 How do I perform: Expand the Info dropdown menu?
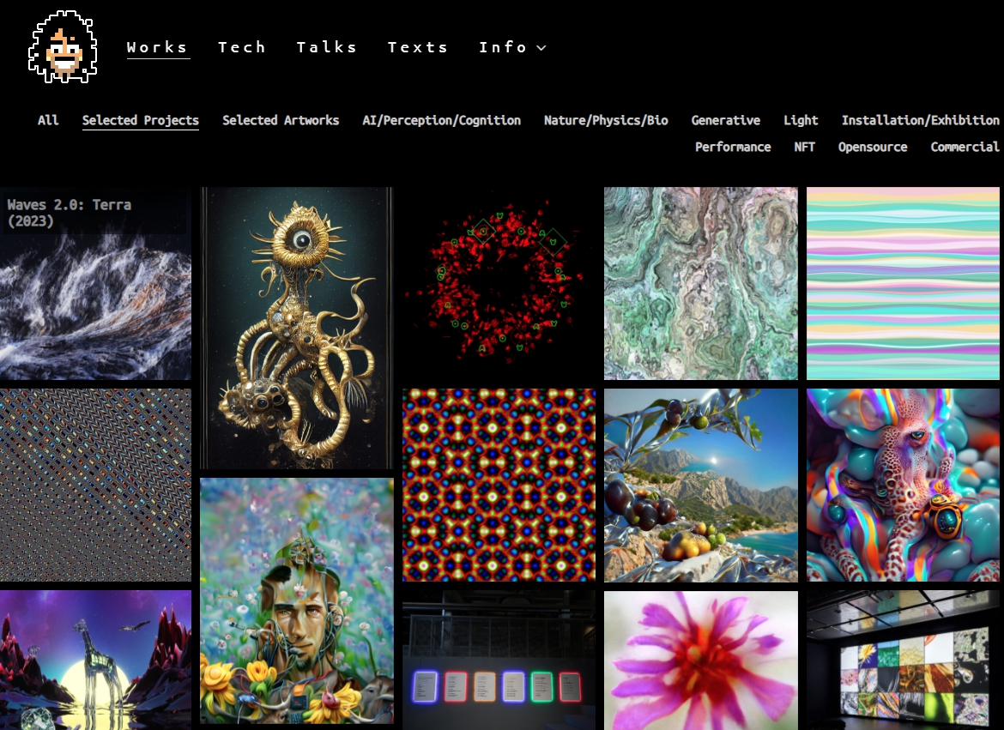tap(512, 47)
